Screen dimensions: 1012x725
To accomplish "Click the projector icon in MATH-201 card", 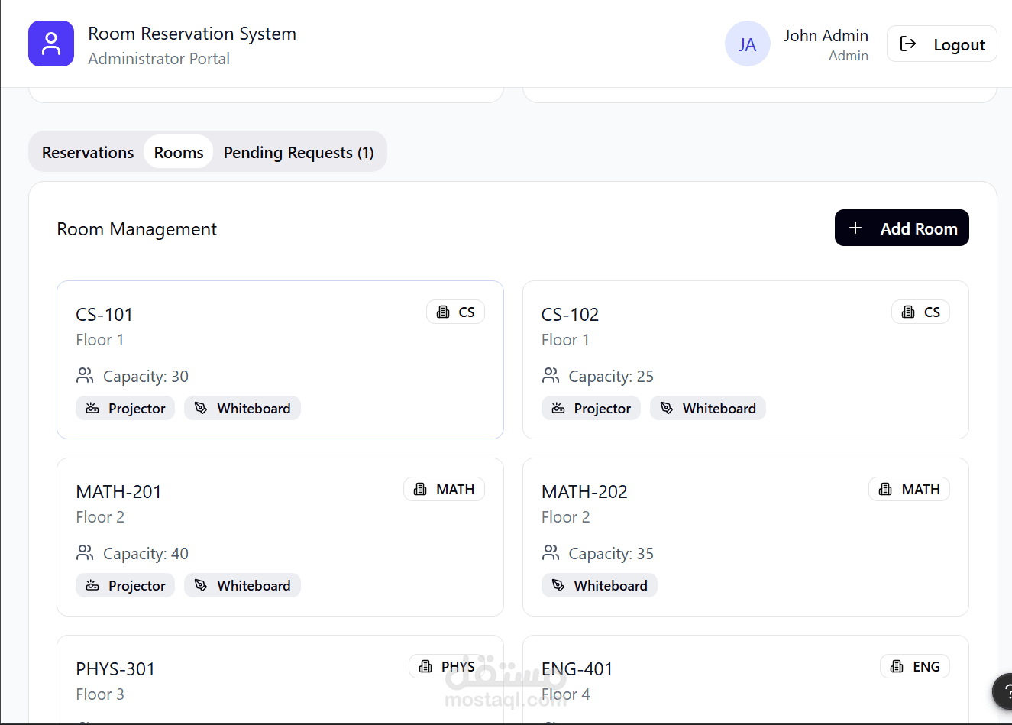I will coord(92,585).
